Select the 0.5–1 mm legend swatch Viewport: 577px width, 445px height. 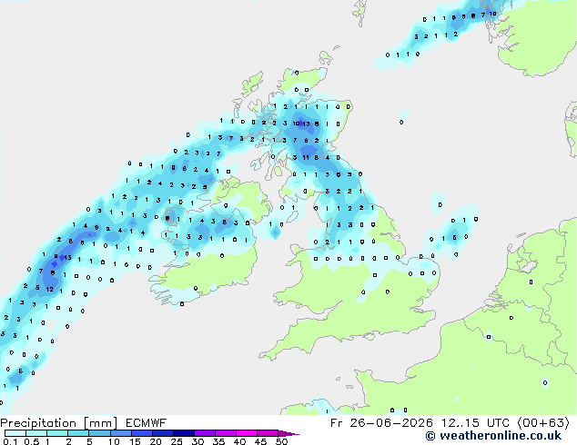[x=36, y=433]
